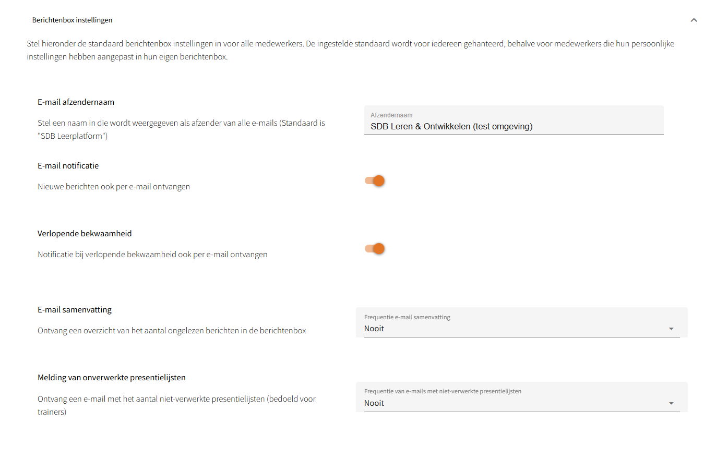Collapse the Berichtenbox instellingen panel chevron

[694, 20]
